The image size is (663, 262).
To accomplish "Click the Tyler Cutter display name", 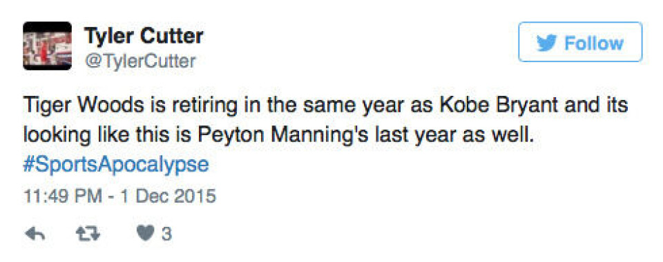I will tap(144, 35).
